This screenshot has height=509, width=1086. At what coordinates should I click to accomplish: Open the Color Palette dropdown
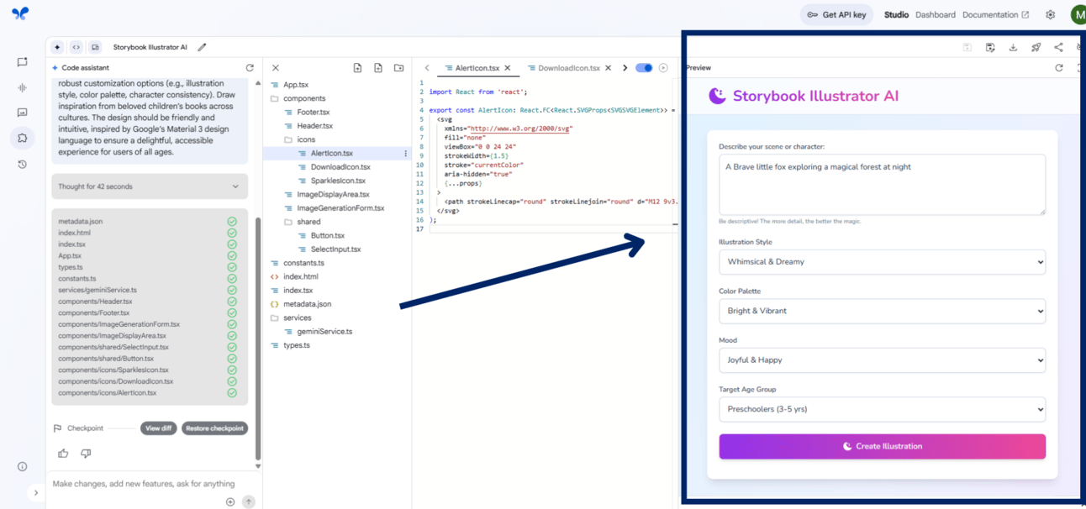pos(882,311)
